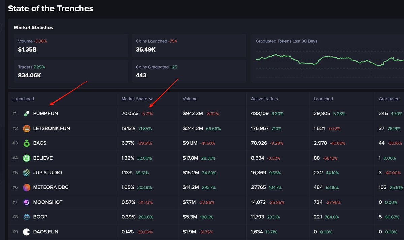The width and height of the screenshot is (404, 240).
Task: Click the MOONSHOT purple moon icon
Action: [27, 202]
